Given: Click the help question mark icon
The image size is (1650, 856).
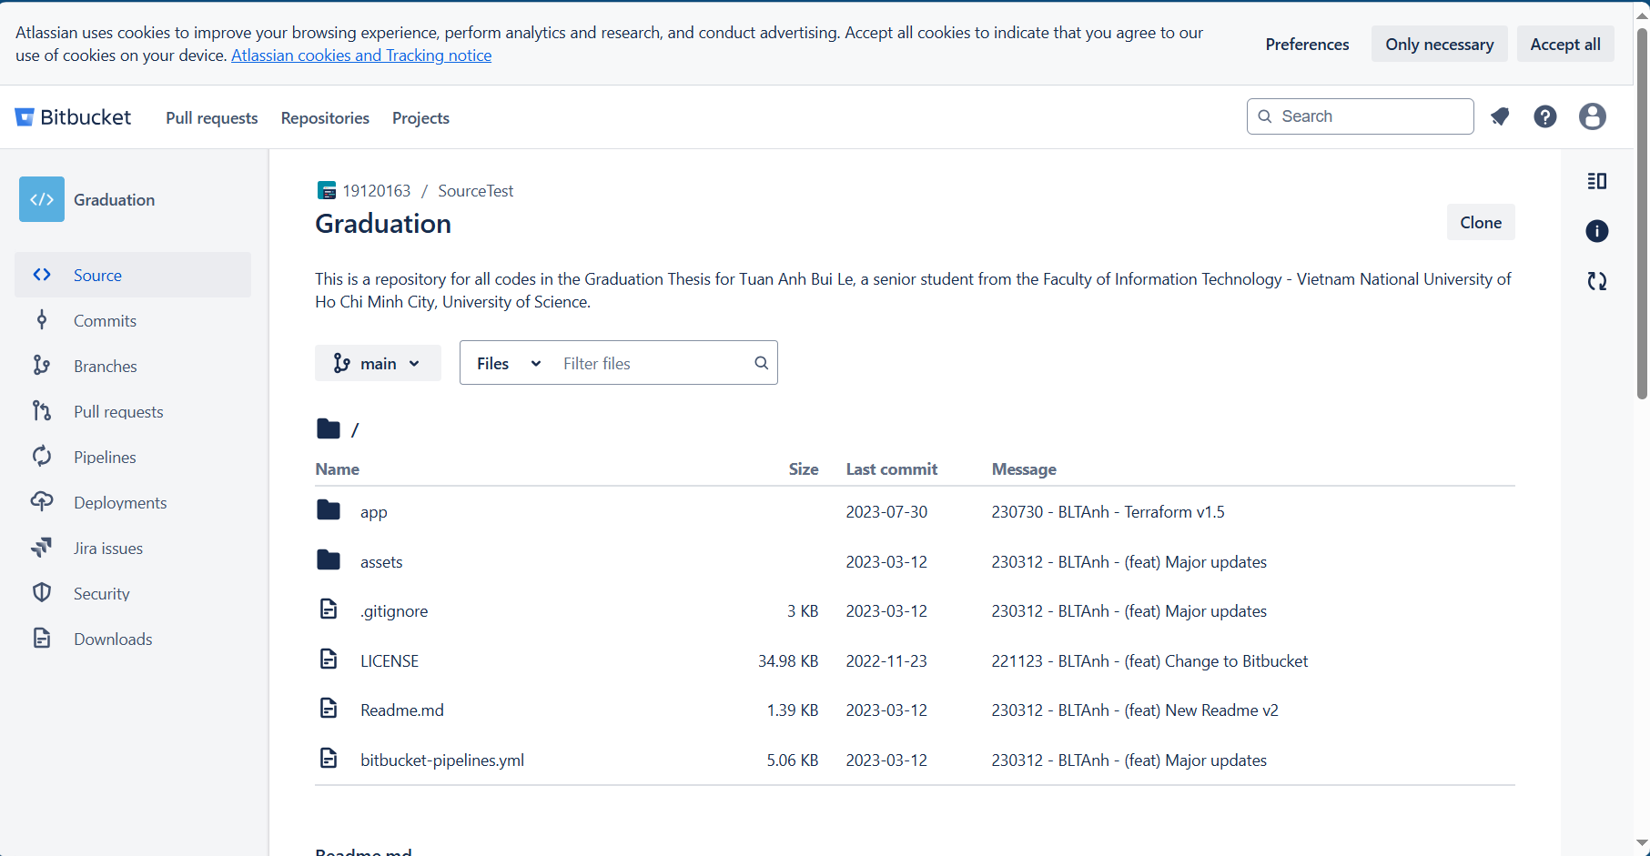Looking at the screenshot, I should coord(1545,116).
